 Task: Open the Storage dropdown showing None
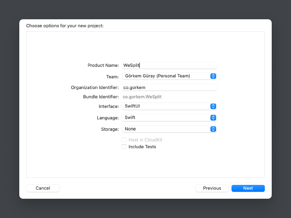(x=169, y=129)
